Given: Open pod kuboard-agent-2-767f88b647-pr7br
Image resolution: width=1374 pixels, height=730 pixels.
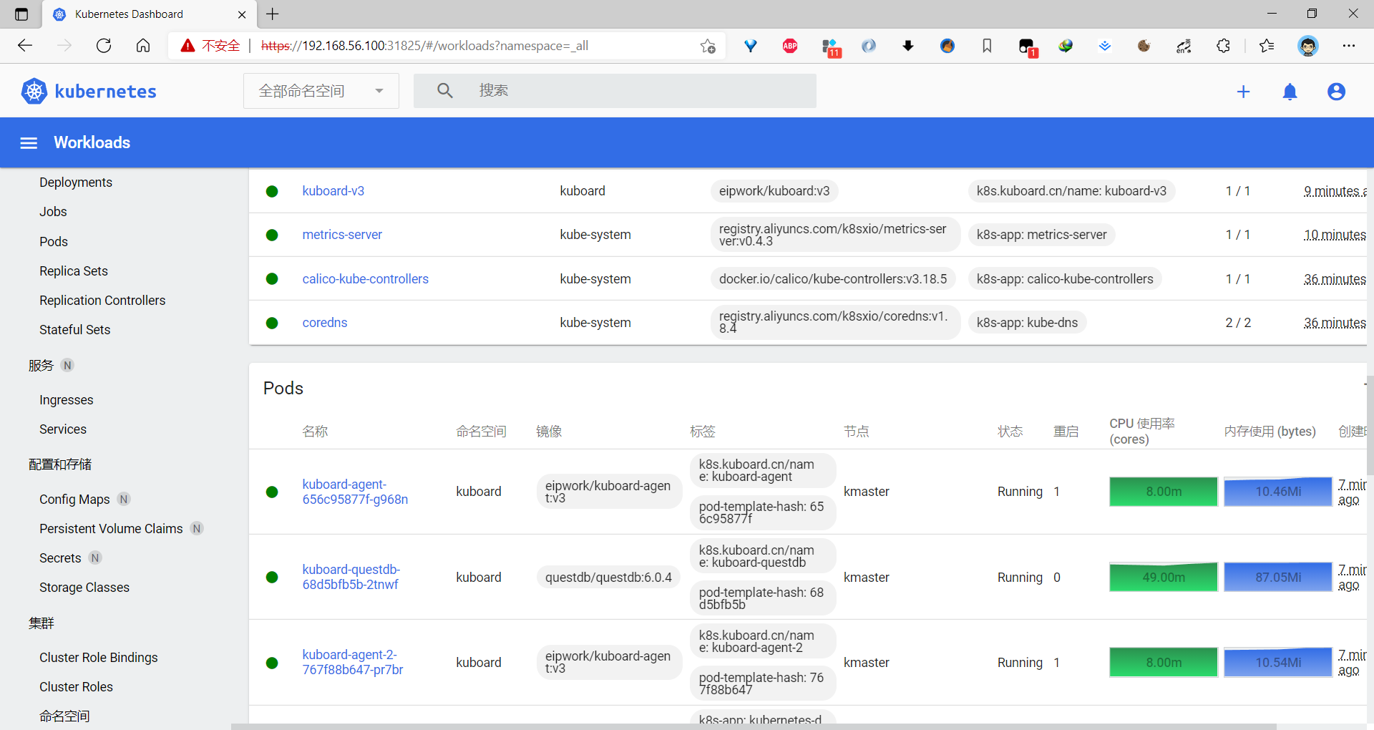Looking at the screenshot, I should click(x=353, y=662).
